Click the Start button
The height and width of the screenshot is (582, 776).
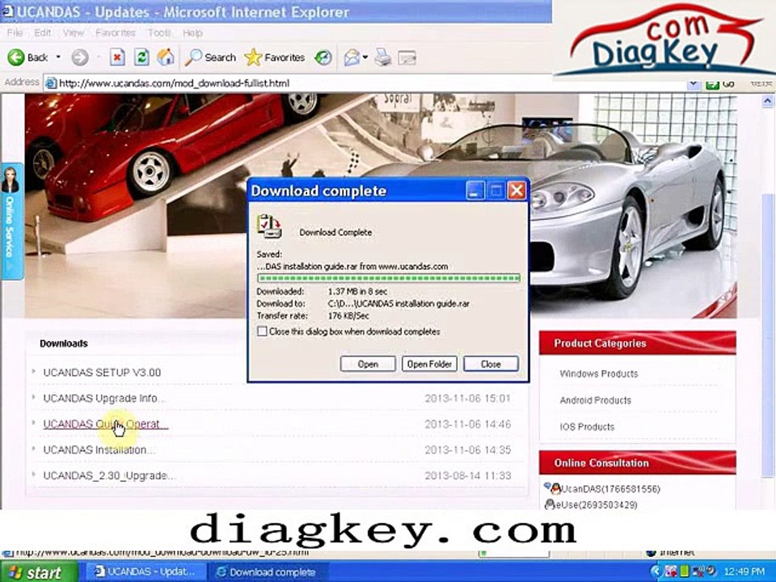coord(37,572)
